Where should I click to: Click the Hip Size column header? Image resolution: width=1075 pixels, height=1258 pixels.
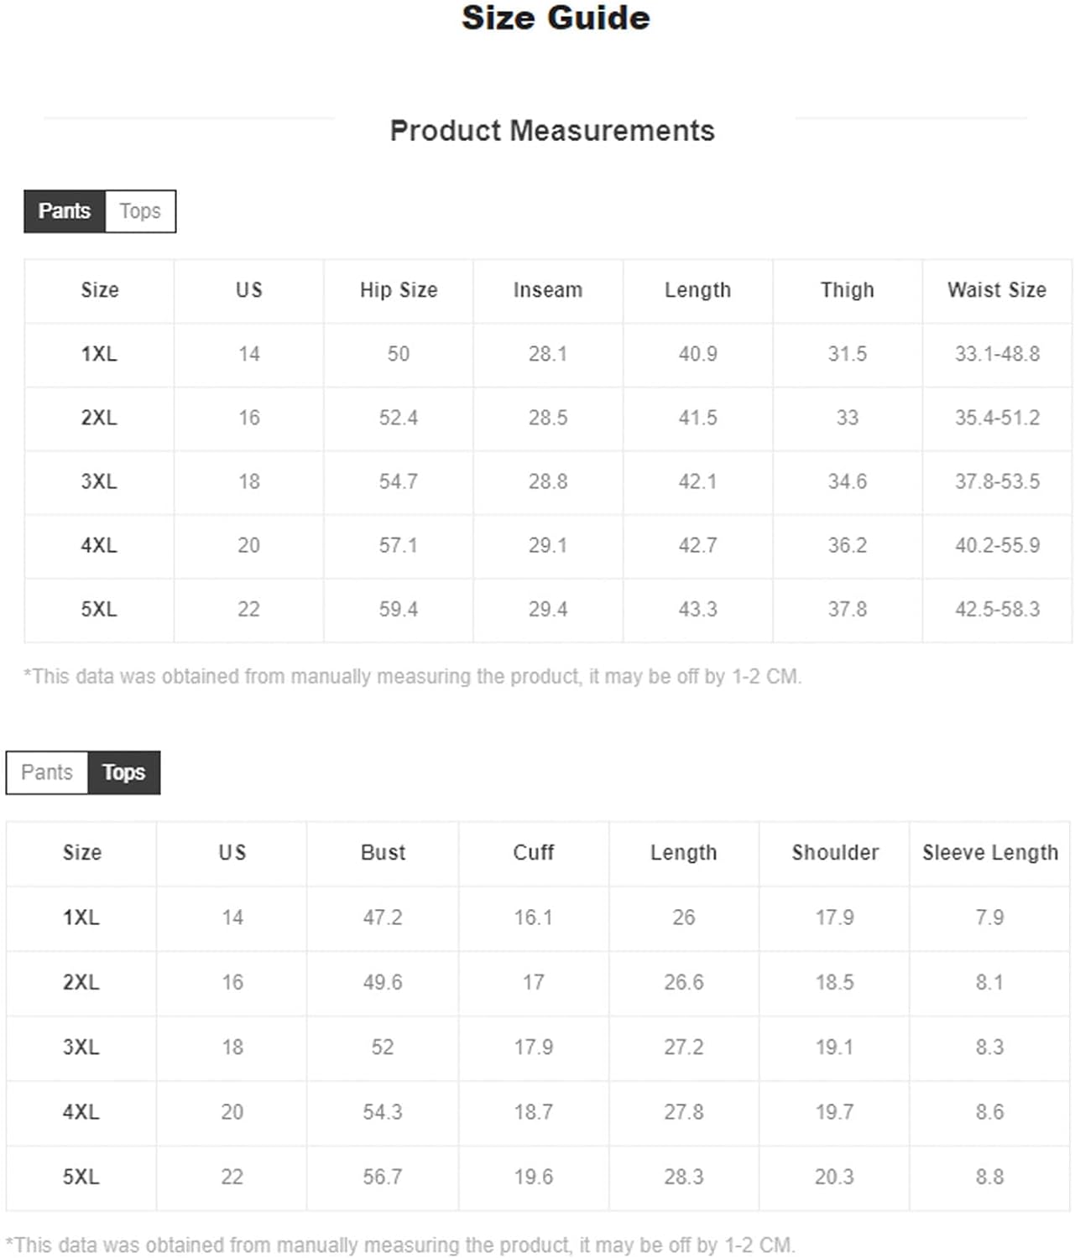399,290
